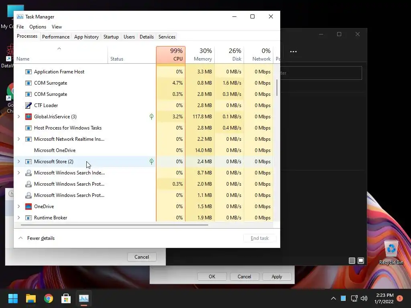
Task: Click the filter input field in dark window
Action: [321, 73]
